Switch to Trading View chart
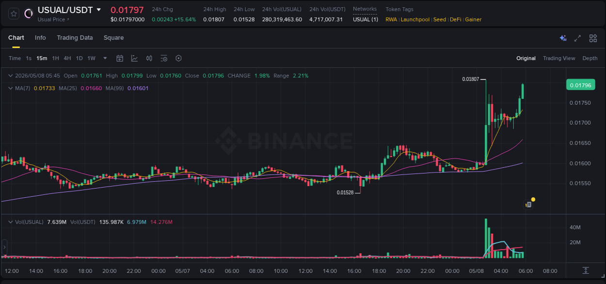606x284 pixels. coord(559,58)
